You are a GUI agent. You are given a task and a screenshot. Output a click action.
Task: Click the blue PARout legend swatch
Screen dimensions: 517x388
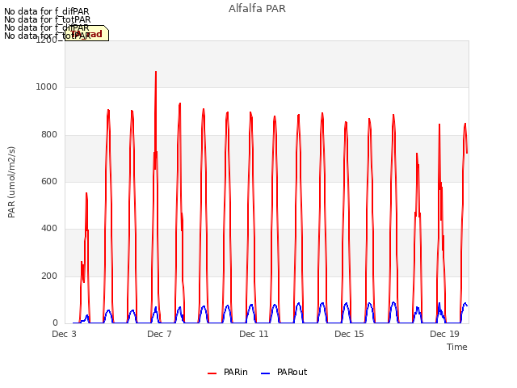266,373
